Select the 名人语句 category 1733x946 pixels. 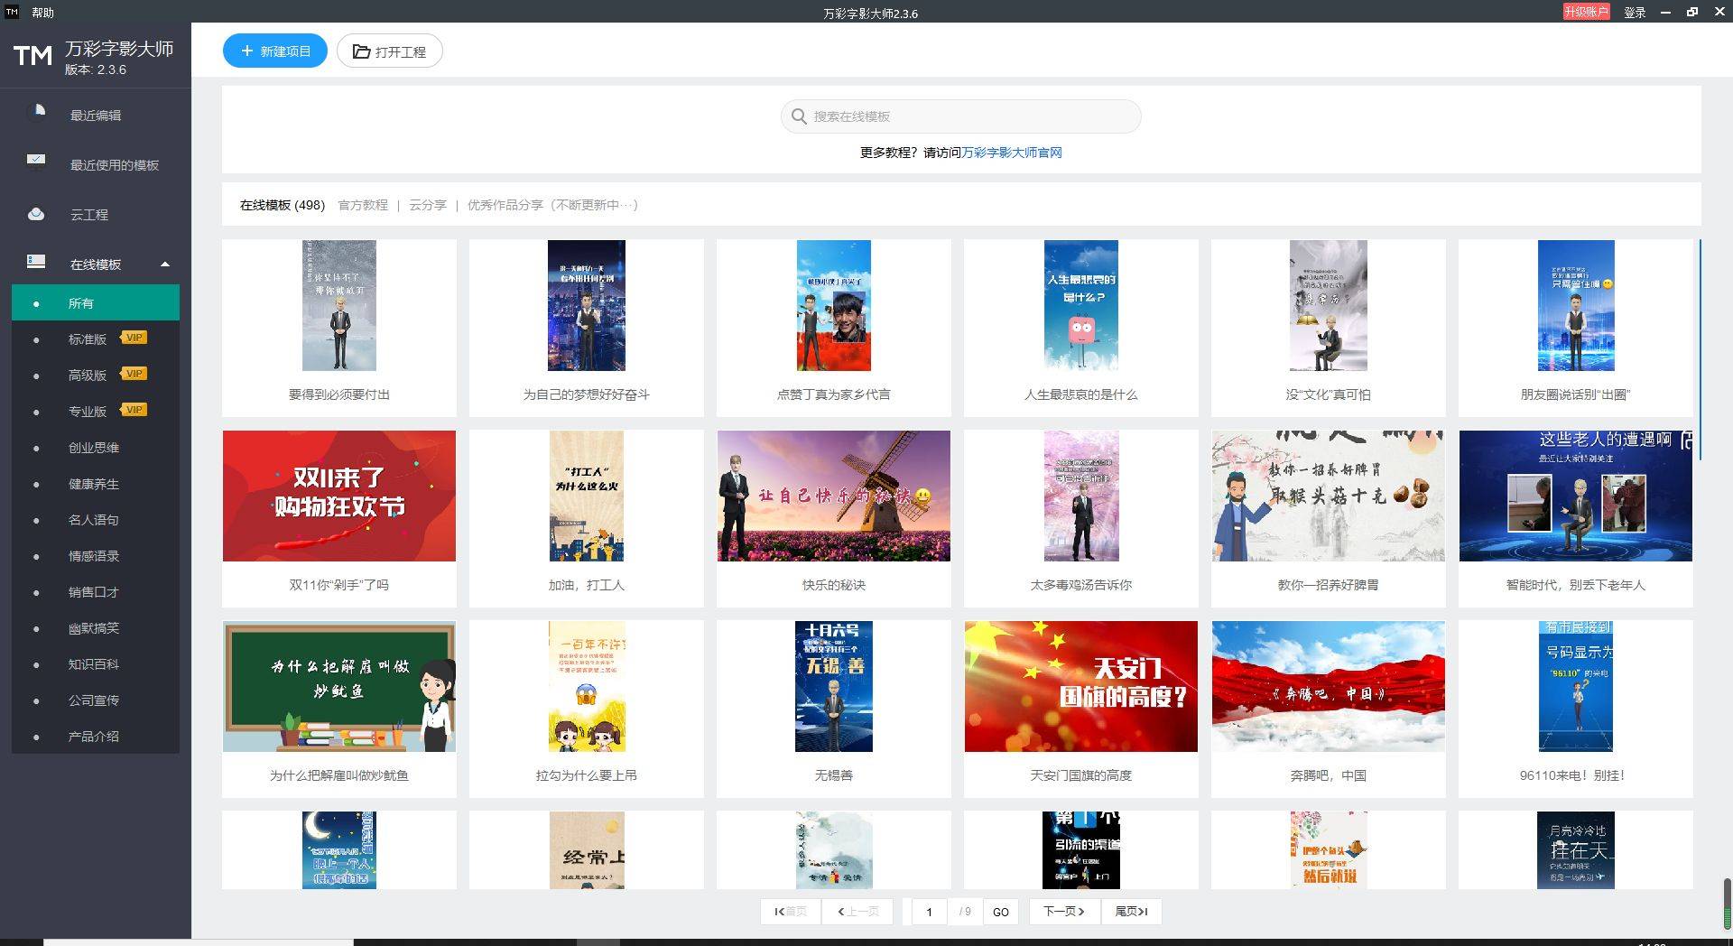94,520
